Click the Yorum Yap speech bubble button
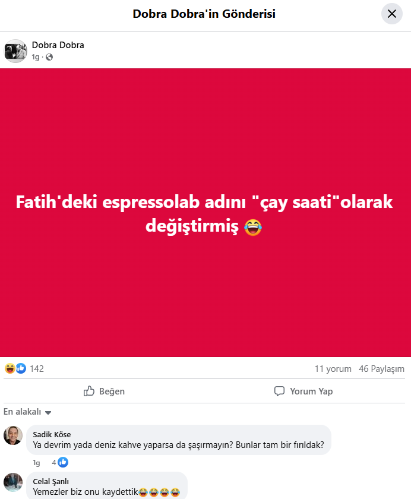This screenshot has width=411, height=499. click(x=303, y=391)
